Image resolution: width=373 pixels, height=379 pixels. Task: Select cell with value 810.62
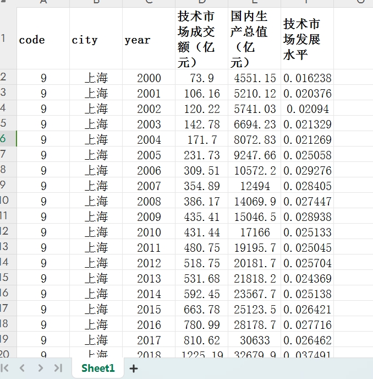coord(201,340)
